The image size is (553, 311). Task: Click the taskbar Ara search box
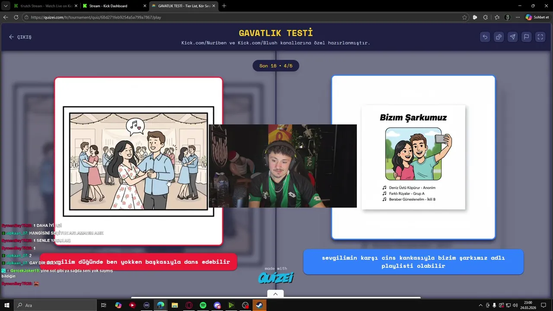(x=55, y=305)
